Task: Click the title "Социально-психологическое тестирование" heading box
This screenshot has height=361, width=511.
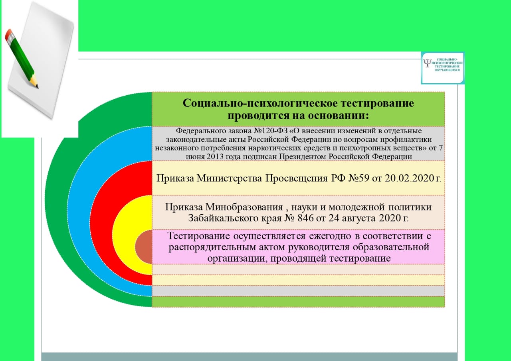Action: [x=298, y=109]
